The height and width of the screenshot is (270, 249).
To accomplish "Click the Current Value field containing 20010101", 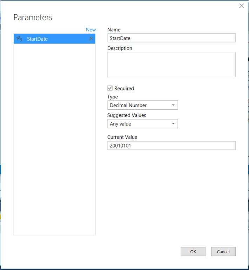I will click(x=171, y=146).
